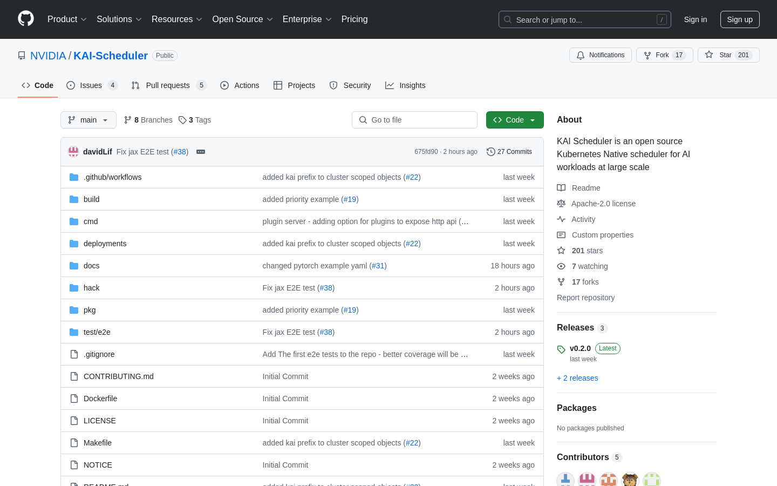Open the KAI-Scheduler repository link
777x486 pixels.
coord(111,56)
